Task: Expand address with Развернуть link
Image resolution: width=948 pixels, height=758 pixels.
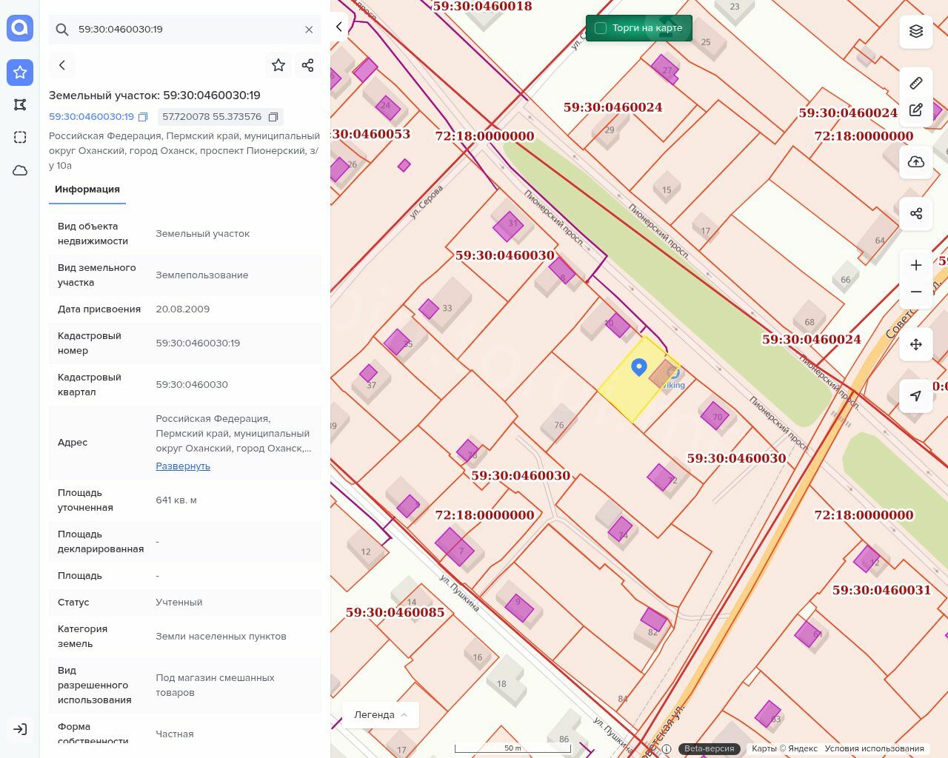Action: [183, 466]
